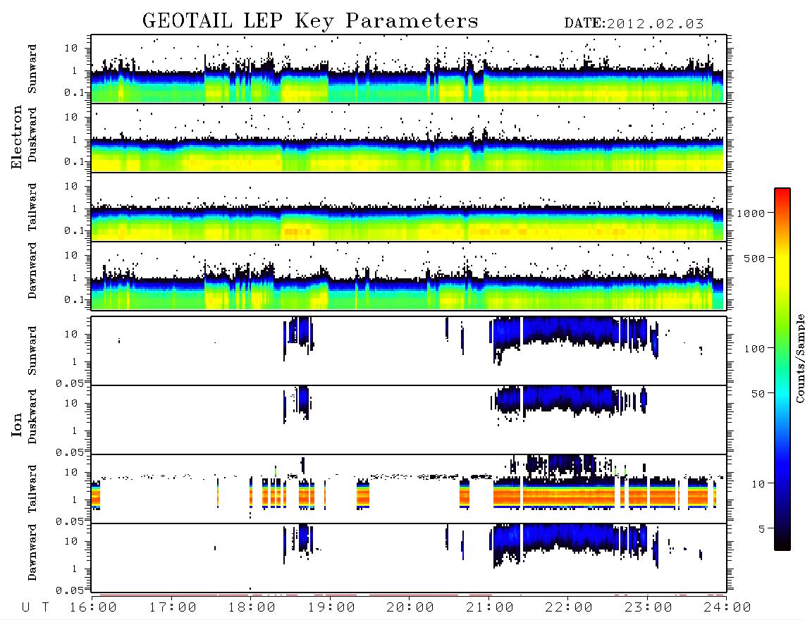Click the Counts/Sample colorbar label
The width and height of the screenshot is (805, 620).
click(799, 358)
